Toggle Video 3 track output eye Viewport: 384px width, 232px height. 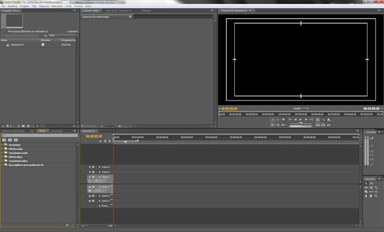click(90, 167)
